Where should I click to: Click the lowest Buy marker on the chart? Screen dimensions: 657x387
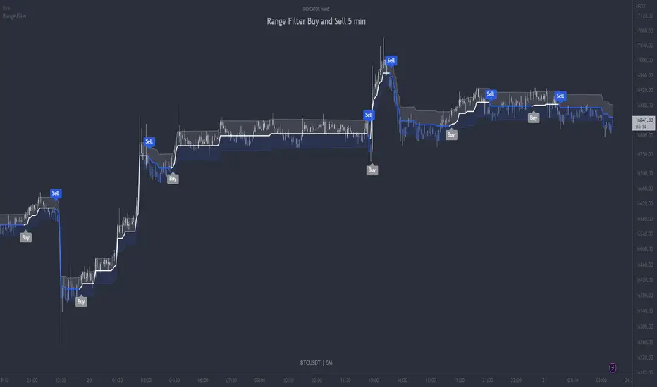(x=81, y=301)
